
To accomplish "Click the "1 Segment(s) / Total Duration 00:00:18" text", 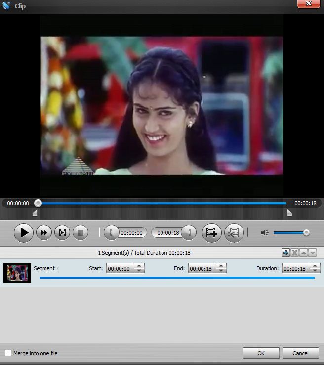I will (144, 253).
